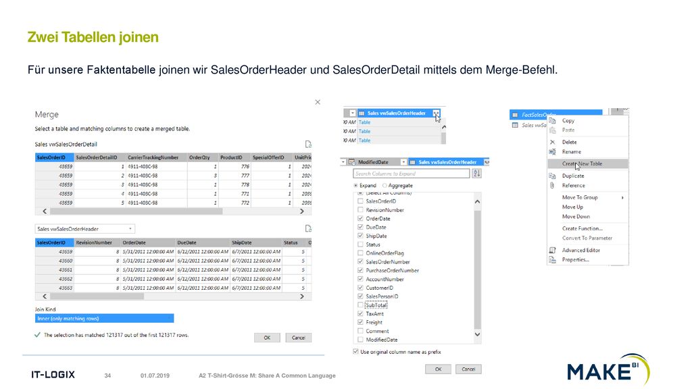Toggle Use original column name as prefix

point(355,352)
